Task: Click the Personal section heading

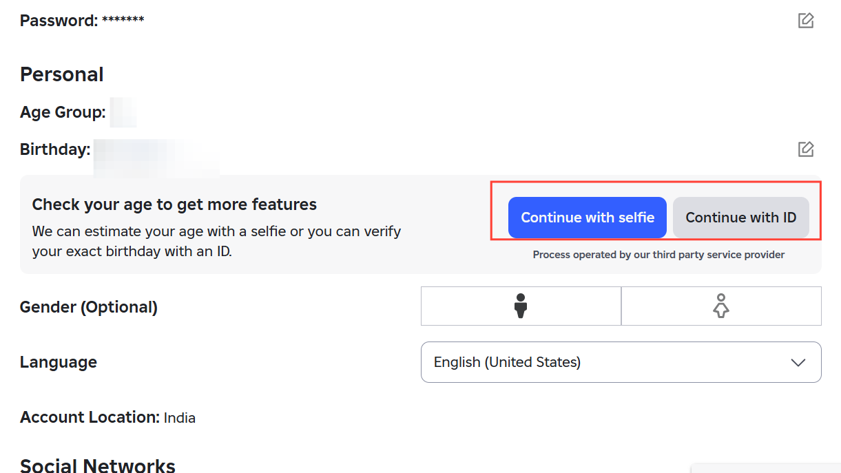Action: 62,74
